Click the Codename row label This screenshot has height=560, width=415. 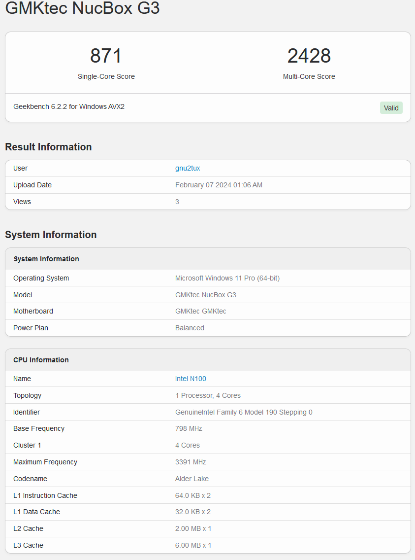point(31,479)
